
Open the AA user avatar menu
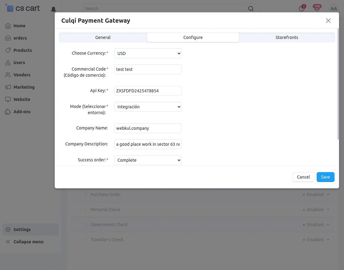point(334,9)
